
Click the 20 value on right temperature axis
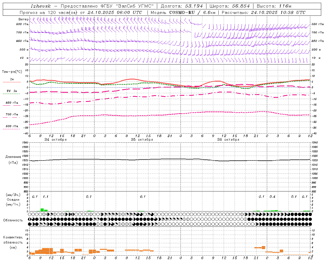[x=313, y=64]
